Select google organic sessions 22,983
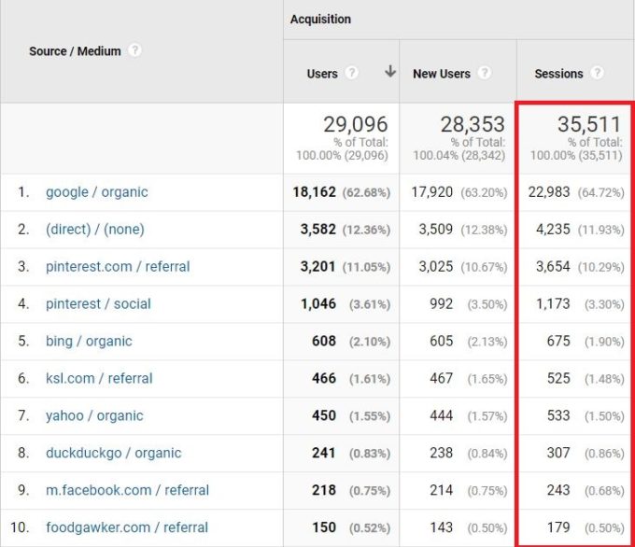This screenshot has width=635, height=547. coord(549,192)
